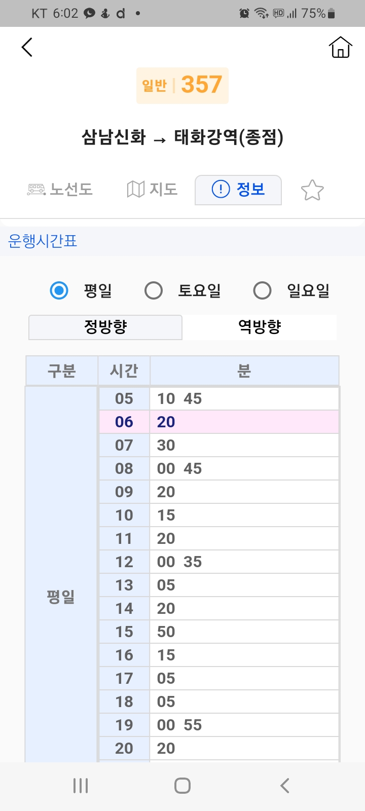The width and height of the screenshot is (365, 811).
Task: Show the 정방향 forward direction timetable
Action: coord(105,327)
